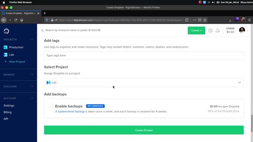Follow the system-level backup link

pyautogui.click(x=71, y=111)
